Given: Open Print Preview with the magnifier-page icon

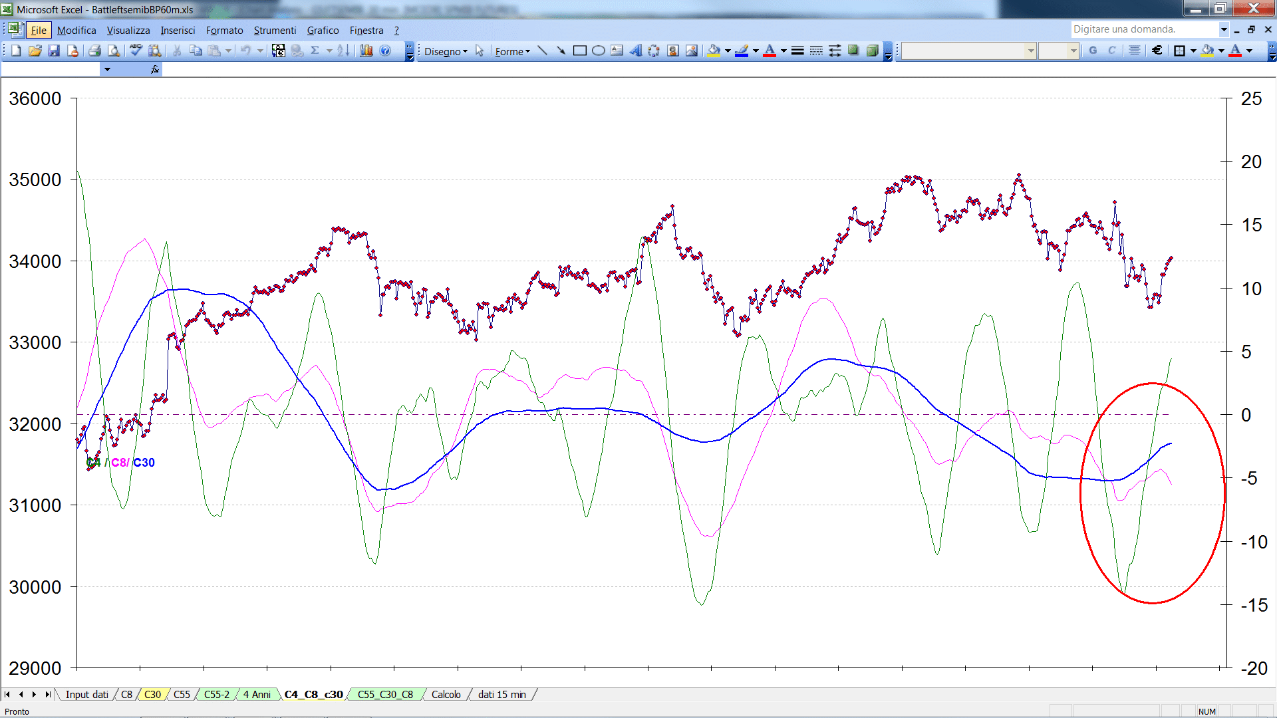Looking at the screenshot, I should click(114, 51).
